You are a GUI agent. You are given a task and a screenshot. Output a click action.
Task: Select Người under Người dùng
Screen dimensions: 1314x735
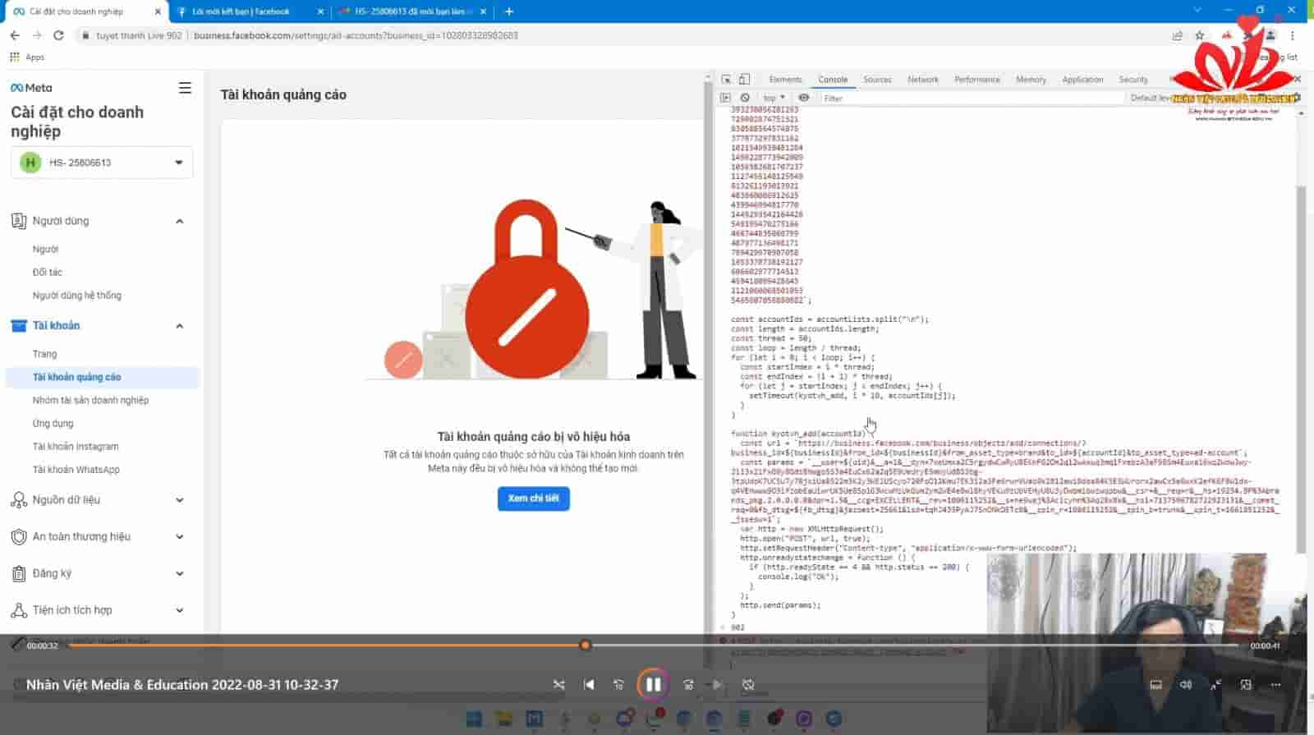pyautogui.click(x=45, y=249)
